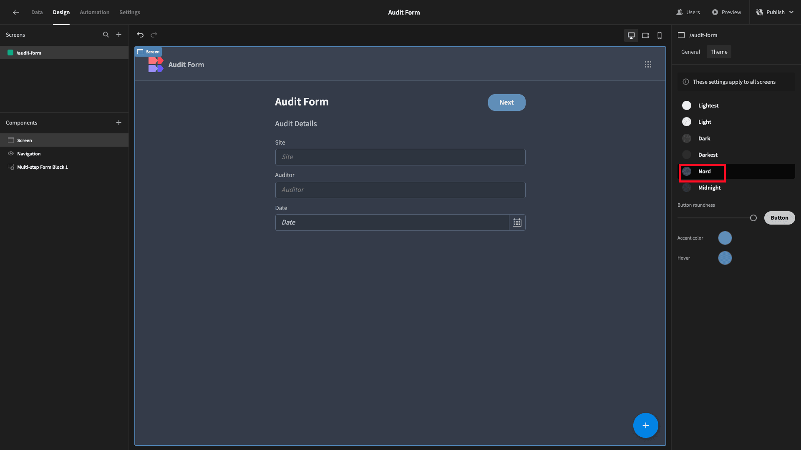This screenshot has width=801, height=450.
Task: Click the Users person icon
Action: (x=680, y=12)
